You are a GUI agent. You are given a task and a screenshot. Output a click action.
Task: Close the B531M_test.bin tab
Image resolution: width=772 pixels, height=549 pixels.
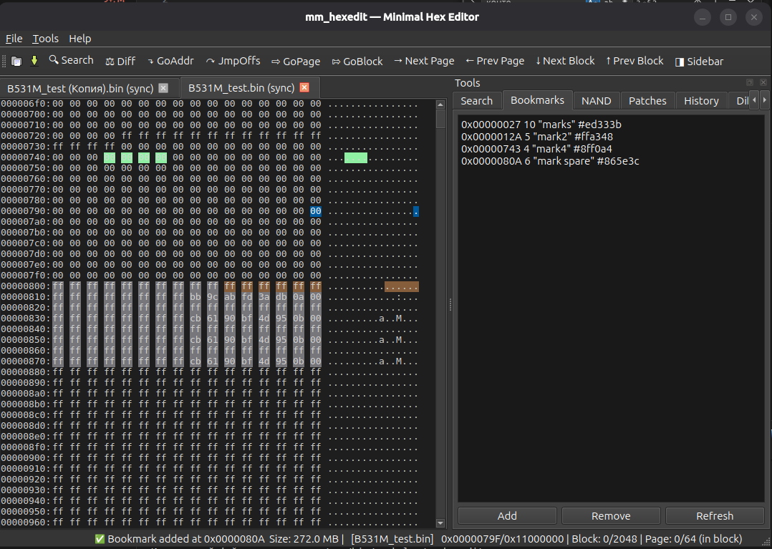304,87
